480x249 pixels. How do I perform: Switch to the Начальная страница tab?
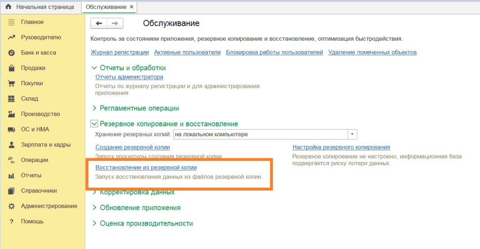(x=45, y=7)
